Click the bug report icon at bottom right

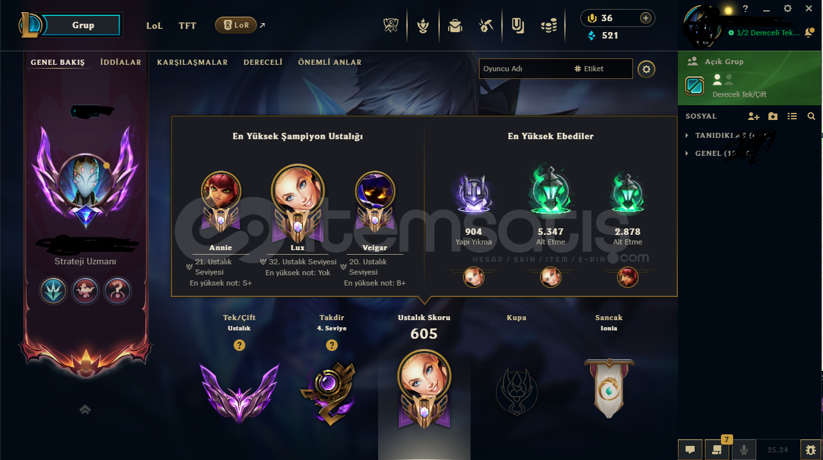point(811,450)
